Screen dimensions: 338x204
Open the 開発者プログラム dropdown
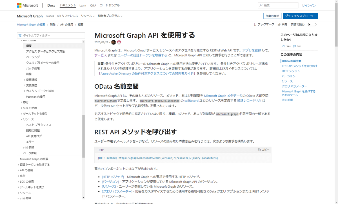click(110, 16)
